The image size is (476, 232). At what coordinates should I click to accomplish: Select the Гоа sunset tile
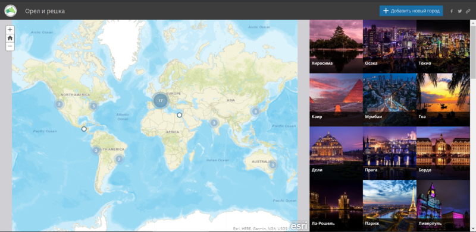click(x=443, y=100)
